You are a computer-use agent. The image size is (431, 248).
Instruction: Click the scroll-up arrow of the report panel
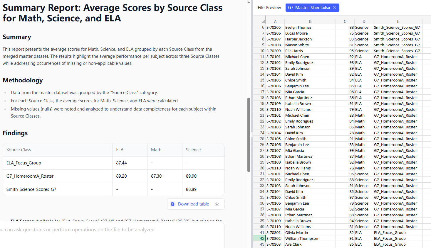[x=249, y=2]
